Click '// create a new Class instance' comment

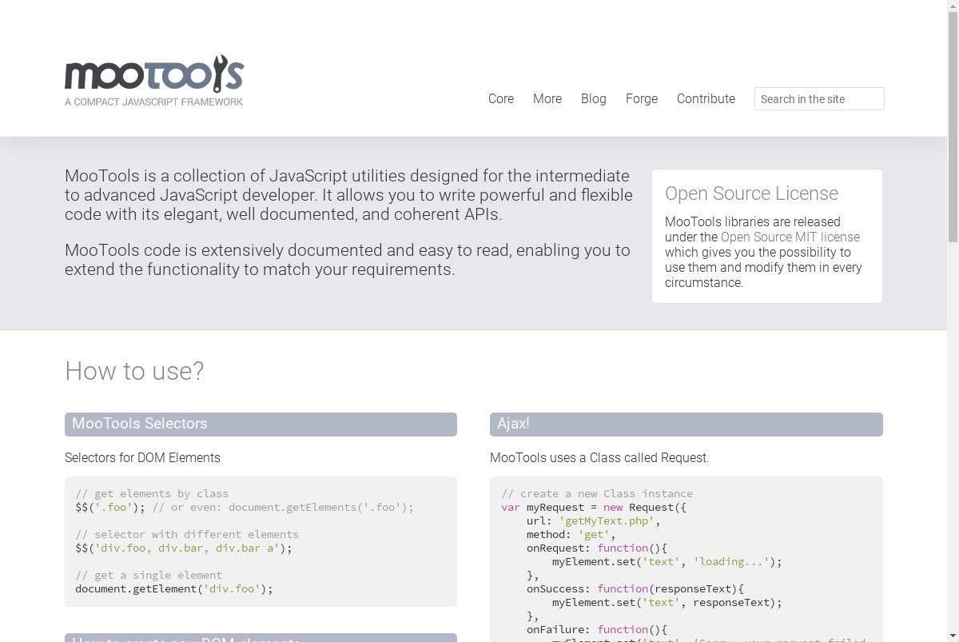click(x=597, y=494)
